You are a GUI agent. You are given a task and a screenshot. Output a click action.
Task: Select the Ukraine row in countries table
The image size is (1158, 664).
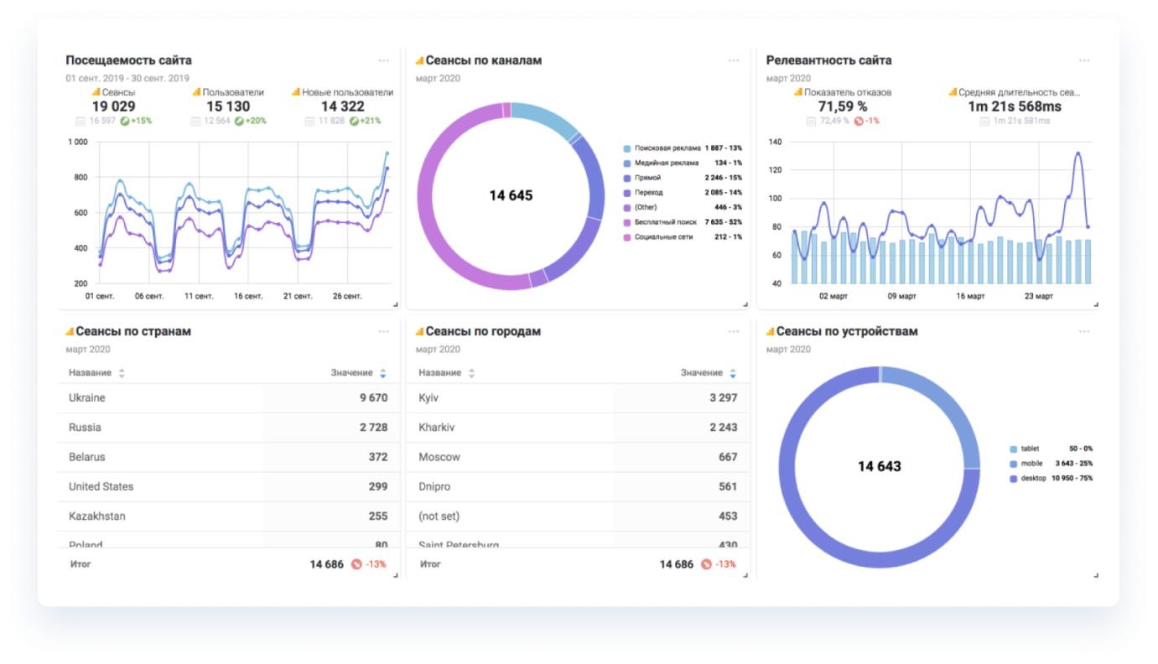click(228, 398)
